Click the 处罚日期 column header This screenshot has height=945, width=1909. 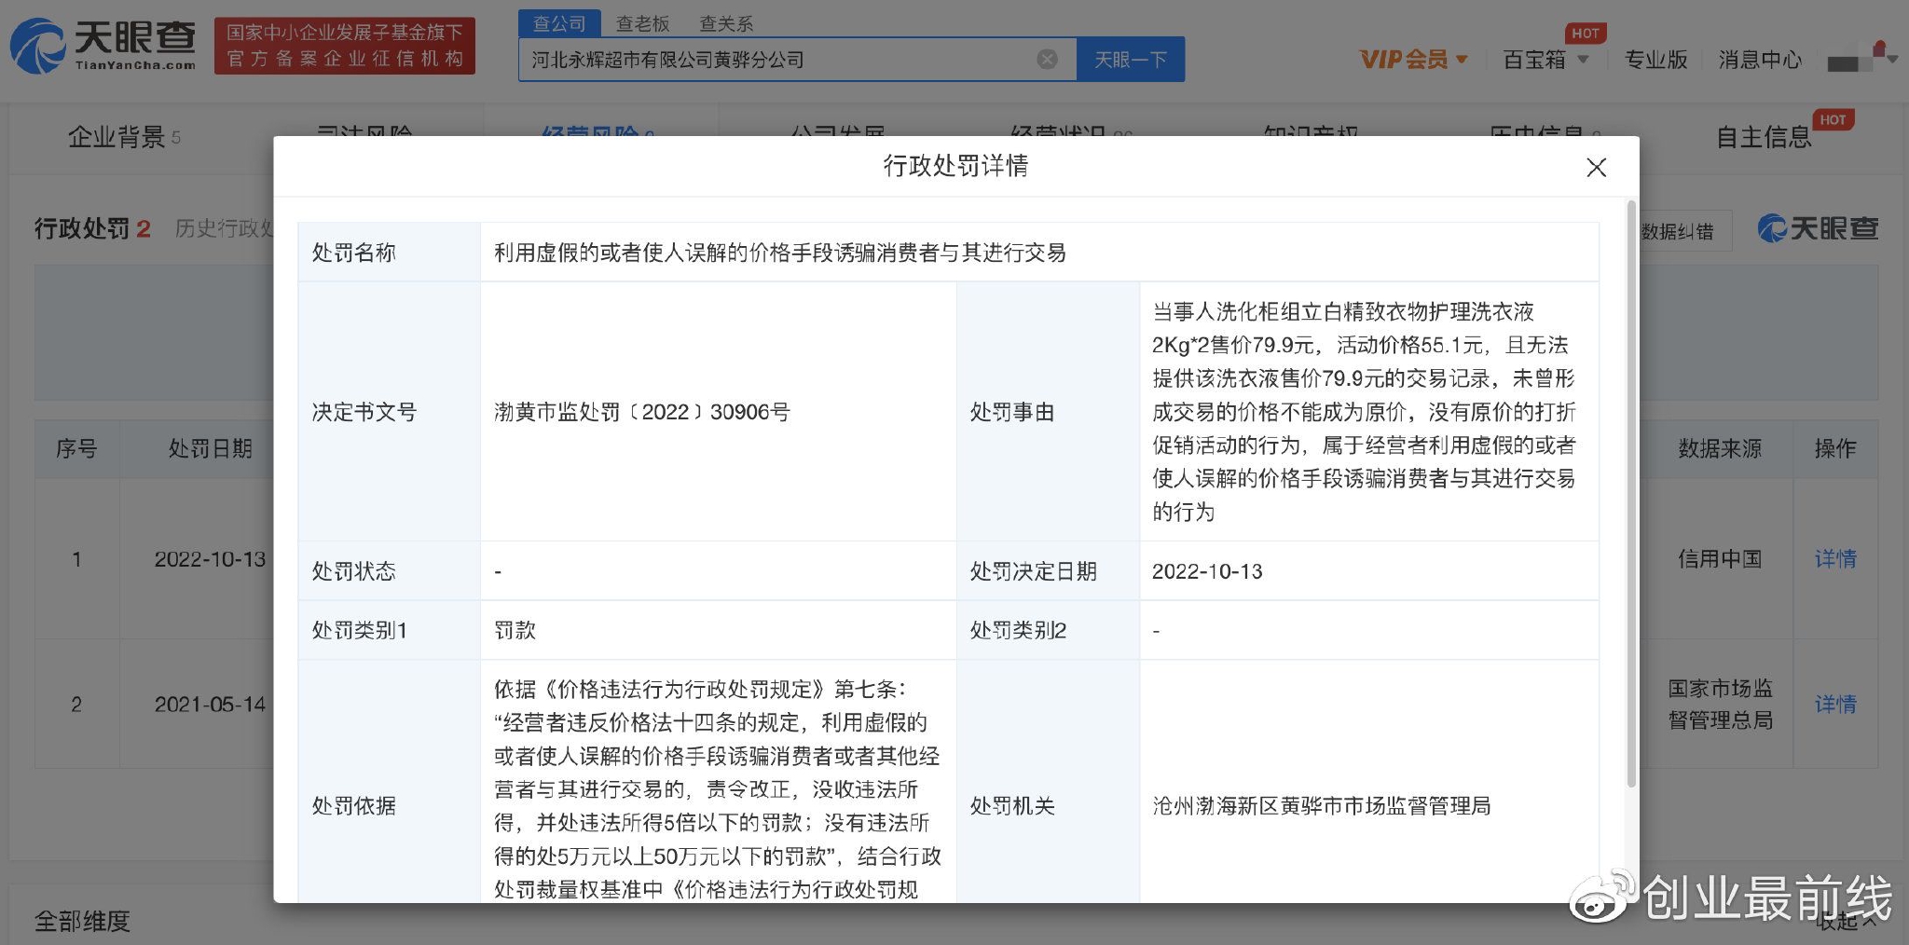(x=210, y=449)
